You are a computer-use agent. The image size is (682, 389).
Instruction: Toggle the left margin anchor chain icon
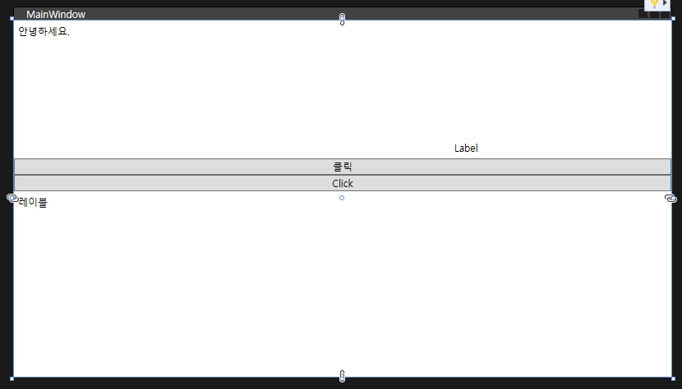(12, 199)
